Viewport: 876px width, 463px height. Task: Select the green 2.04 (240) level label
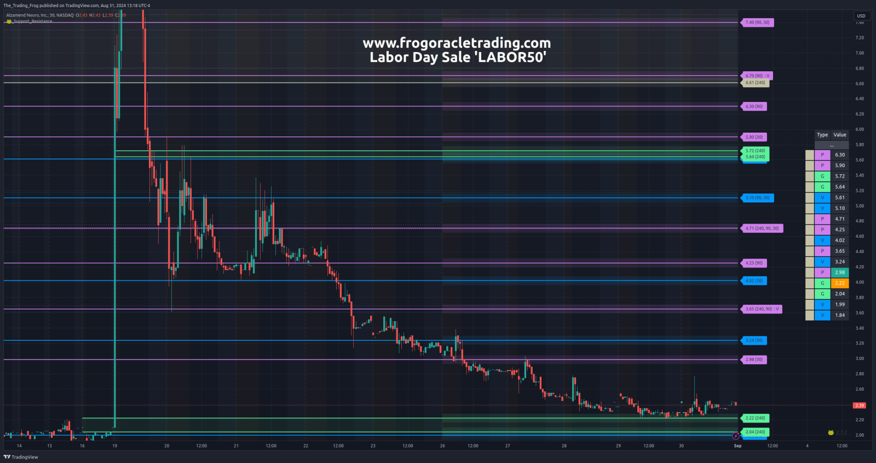[x=756, y=432]
